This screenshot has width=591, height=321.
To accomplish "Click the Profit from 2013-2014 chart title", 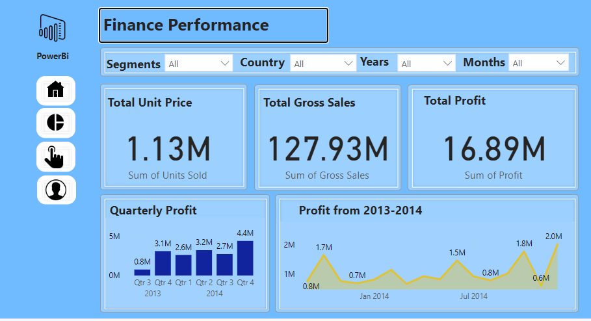I will [360, 211].
